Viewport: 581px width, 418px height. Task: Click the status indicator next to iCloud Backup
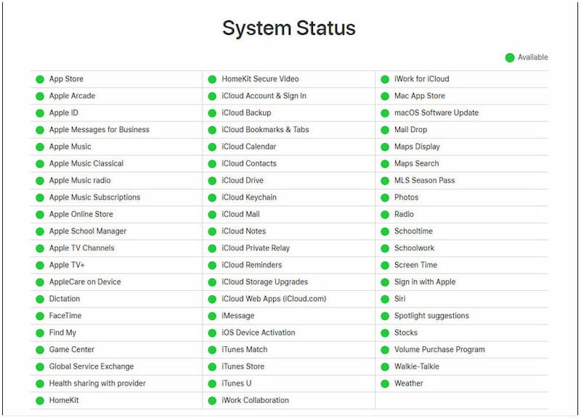pyautogui.click(x=214, y=112)
